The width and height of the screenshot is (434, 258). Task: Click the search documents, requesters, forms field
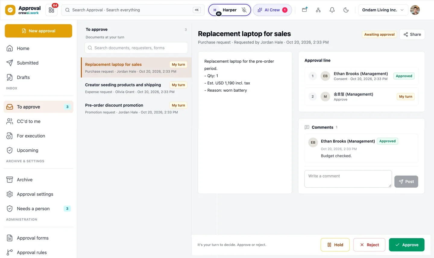click(x=136, y=48)
